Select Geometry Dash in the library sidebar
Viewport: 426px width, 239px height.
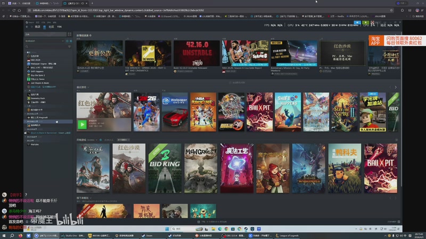38,98
